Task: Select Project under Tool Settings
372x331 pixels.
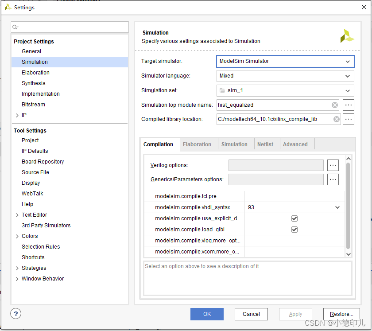Action: click(x=30, y=140)
